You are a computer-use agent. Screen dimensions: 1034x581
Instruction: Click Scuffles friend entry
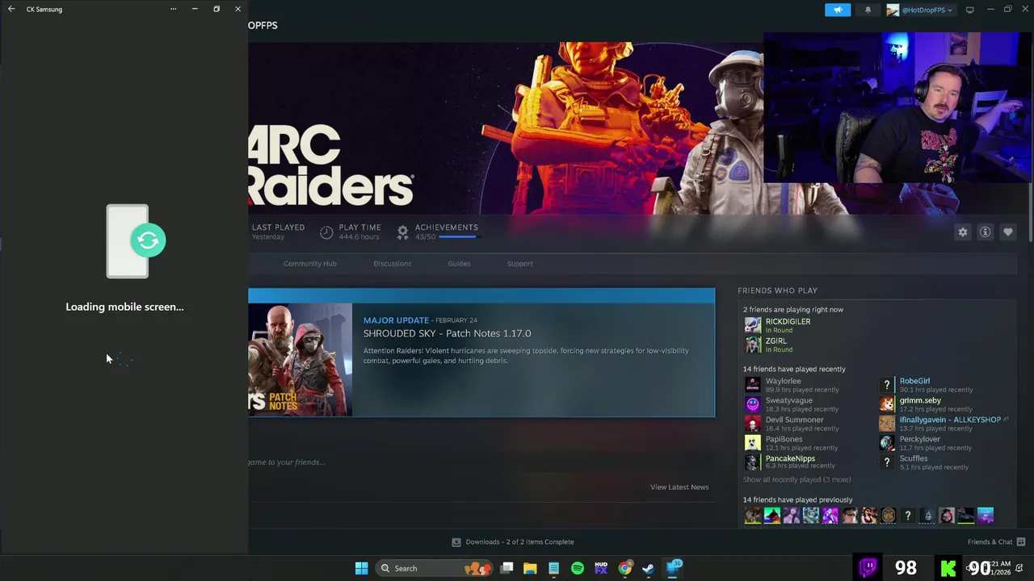(925, 462)
